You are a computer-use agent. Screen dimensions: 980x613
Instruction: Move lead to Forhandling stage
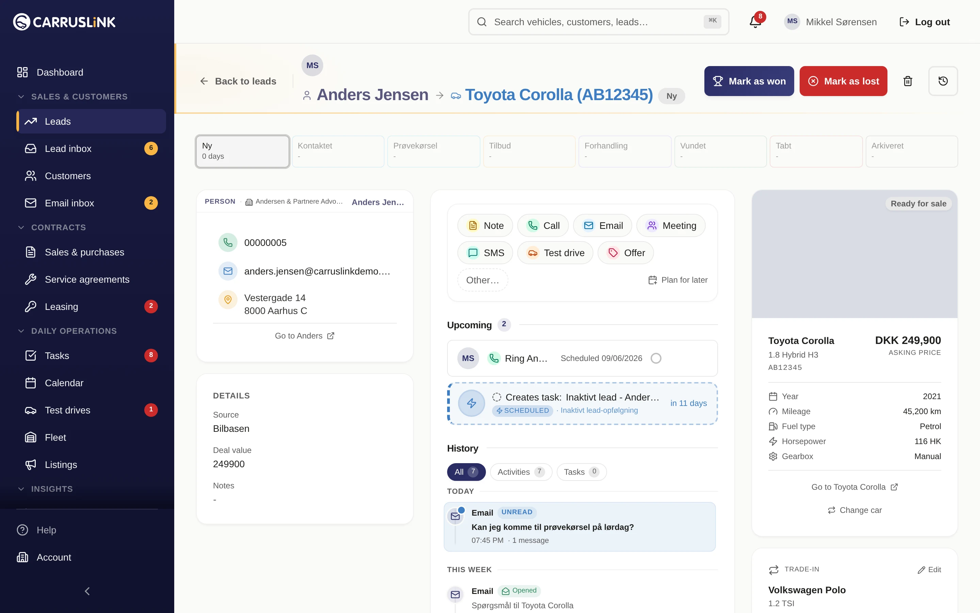pos(625,151)
